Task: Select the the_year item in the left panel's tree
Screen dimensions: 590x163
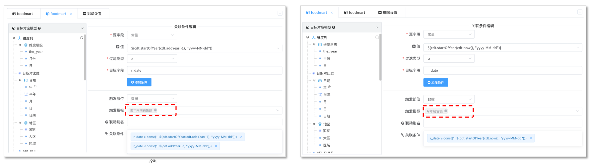Action: point(36,52)
